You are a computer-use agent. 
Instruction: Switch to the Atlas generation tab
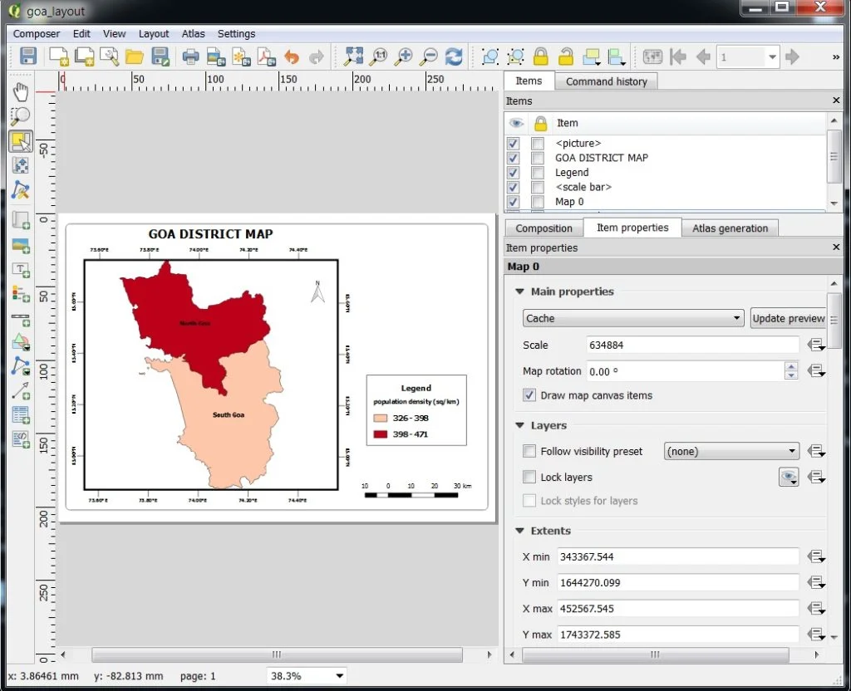[x=730, y=228]
